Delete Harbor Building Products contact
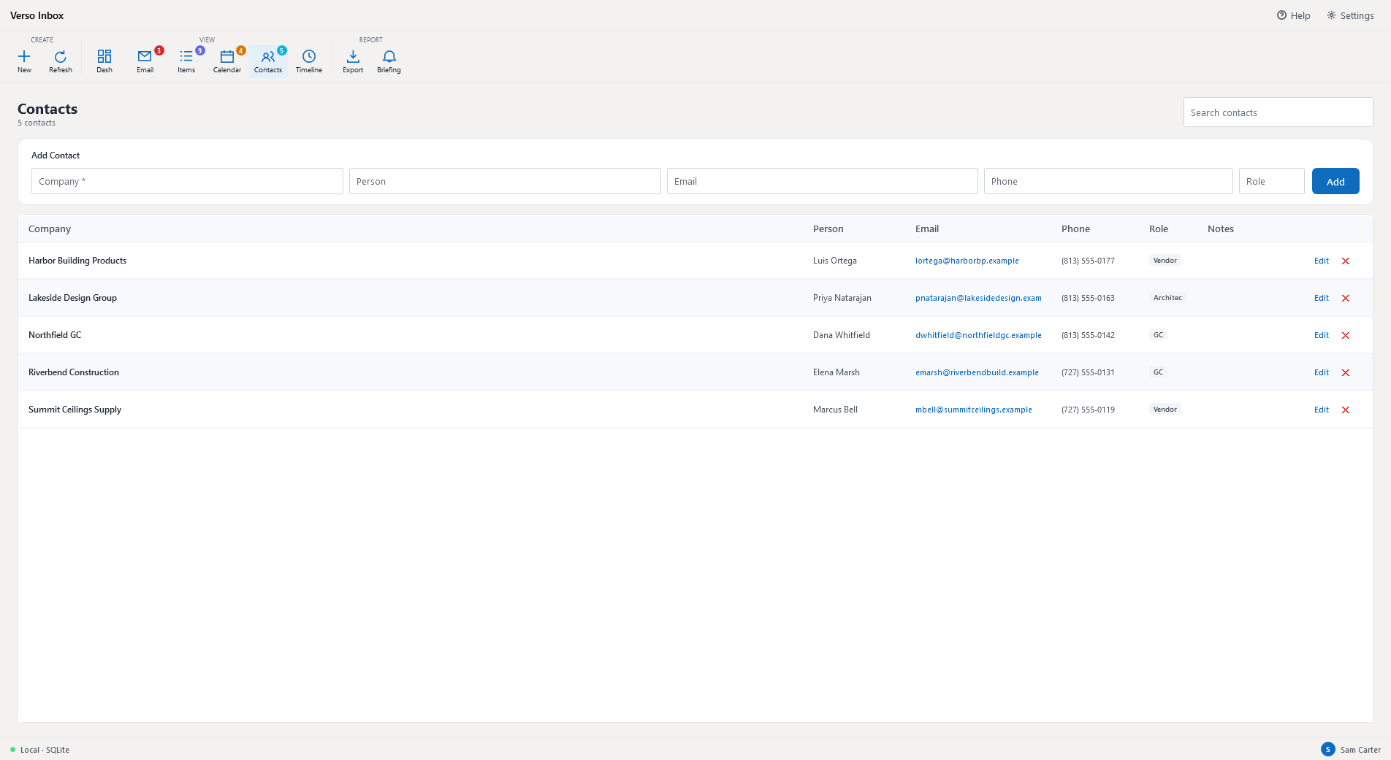The width and height of the screenshot is (1391, 760). 1346,261
